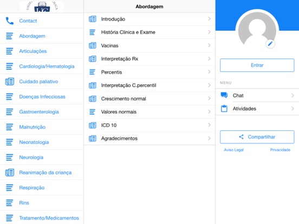Open chevron on Interpretação Rx row
This screenshot has height=224, width=299.
click(209, 58)
